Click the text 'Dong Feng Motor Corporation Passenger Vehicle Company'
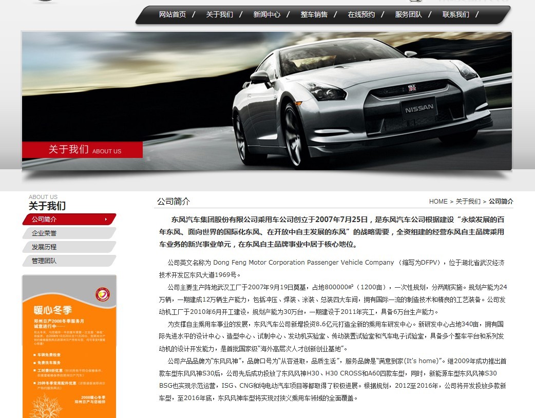Screen dimensions: 535x418 pos(303,263)
